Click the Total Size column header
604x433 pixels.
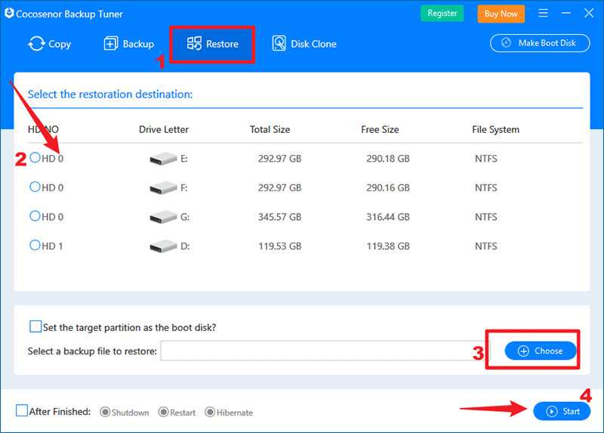coord(270,129)
